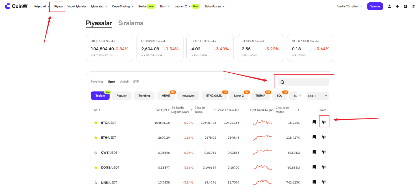Viewport: 420px width, 194px height.
Task: Favorite LINK/USDT star
Action: 96,182
